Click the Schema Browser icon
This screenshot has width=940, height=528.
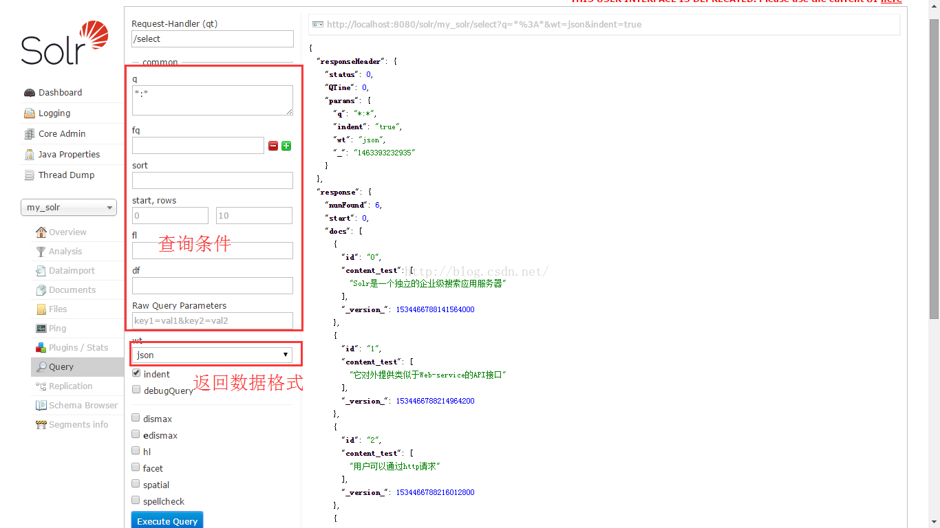pos(41,406)
